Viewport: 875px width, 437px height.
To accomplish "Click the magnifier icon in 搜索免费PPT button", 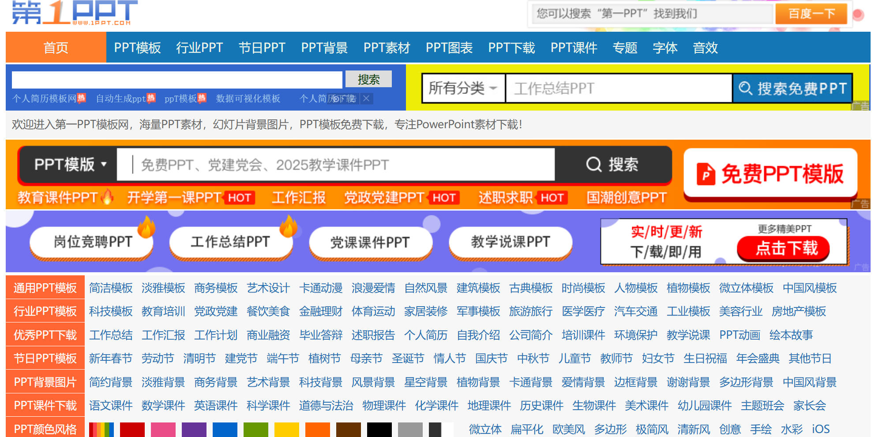I will (x=745, y=88).
